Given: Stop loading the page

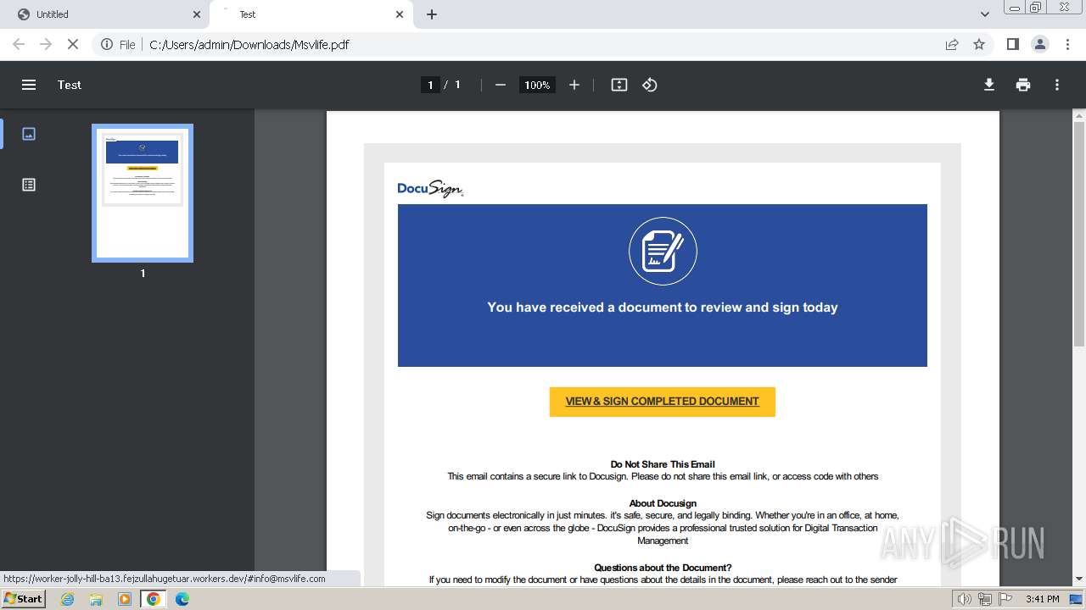Looking at the screenshot, I should click(x=73, y=44).
